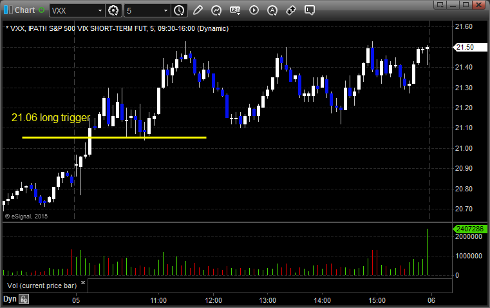This screenshot has height=308, width=490.
Task: Click the 21.50 current price marker
Action: pos(469,47)
